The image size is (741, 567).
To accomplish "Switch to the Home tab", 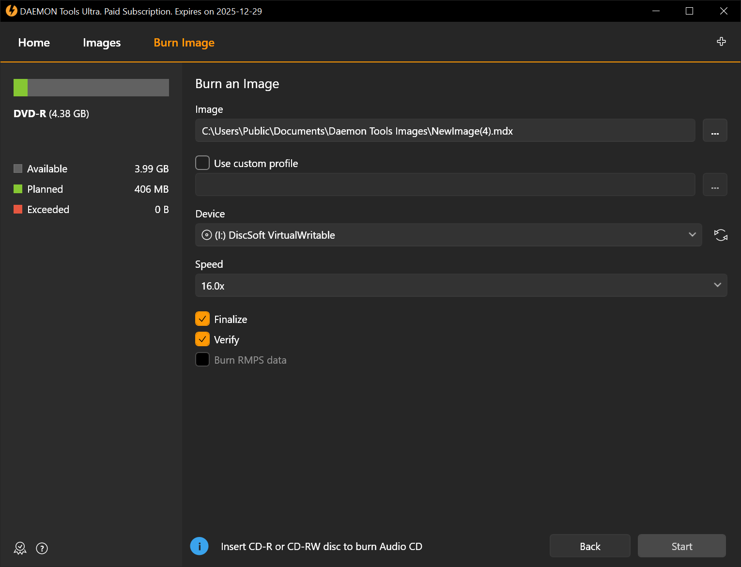I will (34, 43).
